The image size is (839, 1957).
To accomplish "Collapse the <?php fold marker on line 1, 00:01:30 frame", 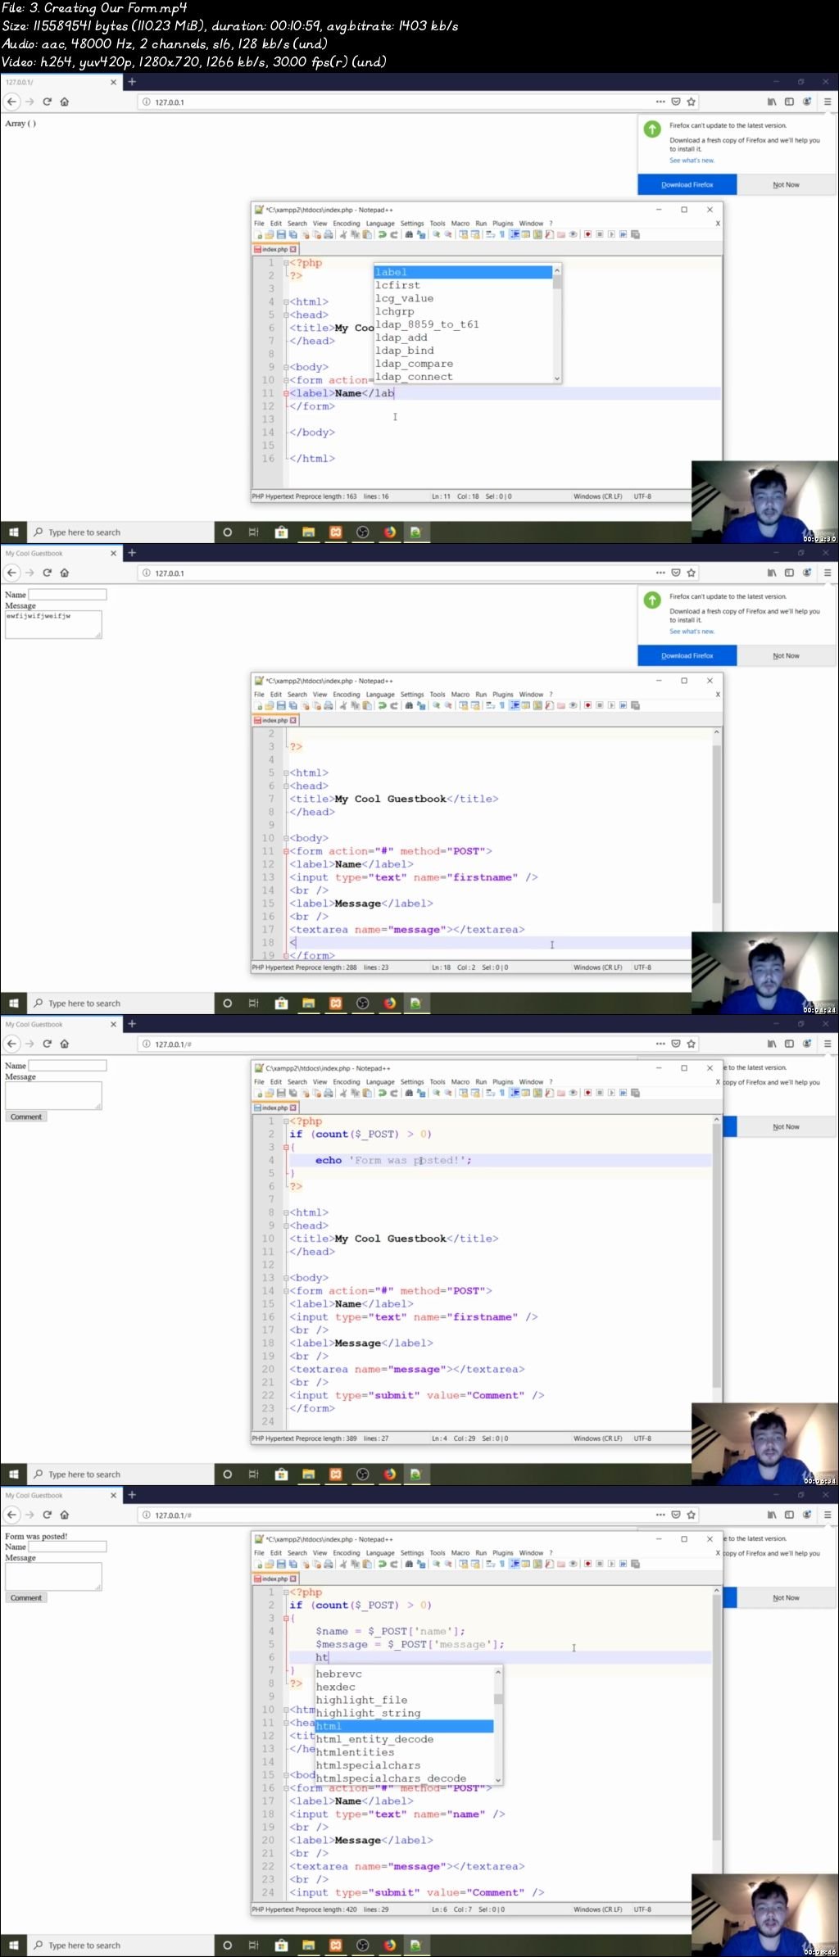I will click(286, 263).
